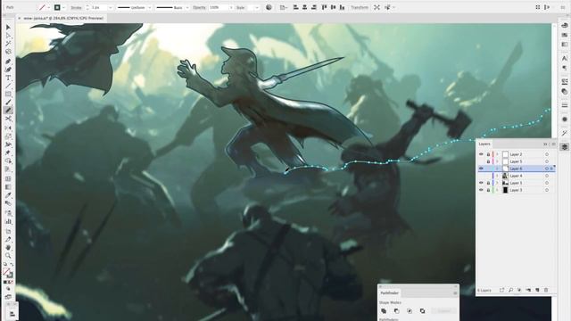Select the Eyedropper tool

pyautogui.click(x=8, y=195)
